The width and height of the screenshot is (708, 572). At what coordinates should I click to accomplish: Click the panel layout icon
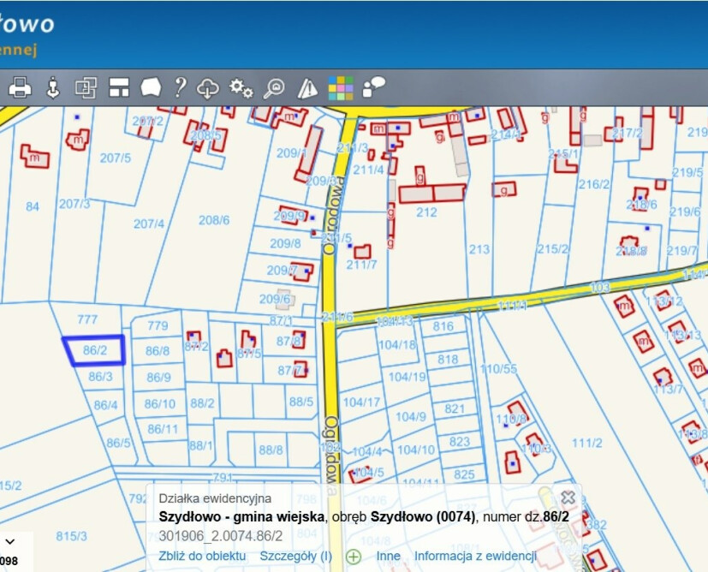119,87
